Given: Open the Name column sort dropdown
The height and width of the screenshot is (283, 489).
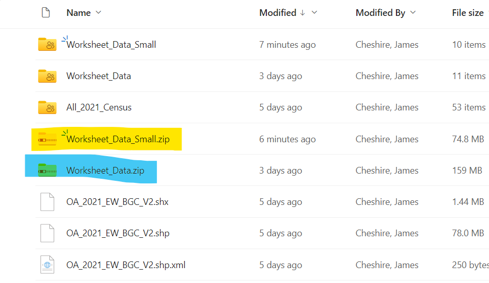Looking at the screenshot, I should pos(98,13).
